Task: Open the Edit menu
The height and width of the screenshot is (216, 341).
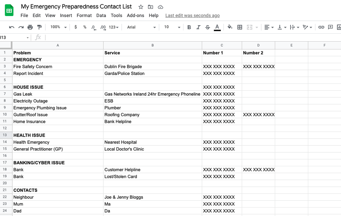Action: (x=36, y=15)
